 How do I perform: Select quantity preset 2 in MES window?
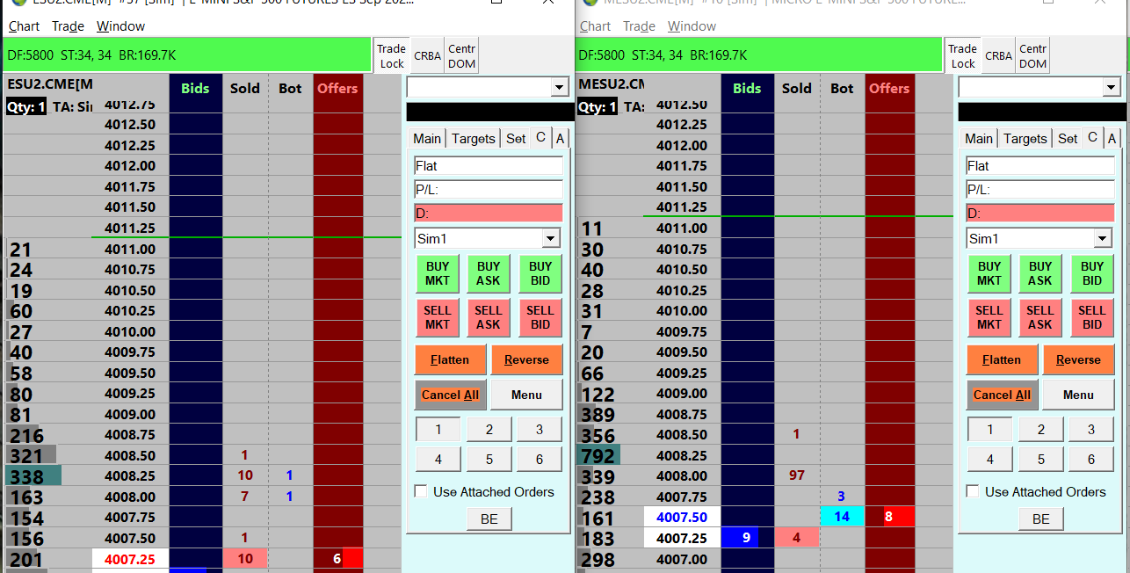tap(1040, 430)
